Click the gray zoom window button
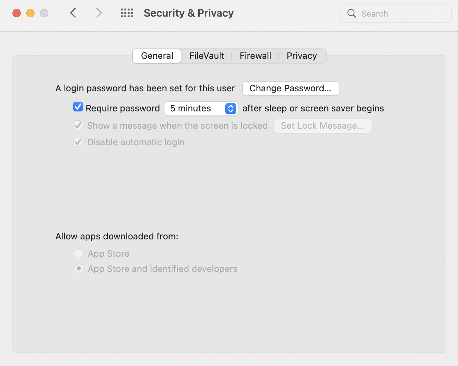 point(44,13)
